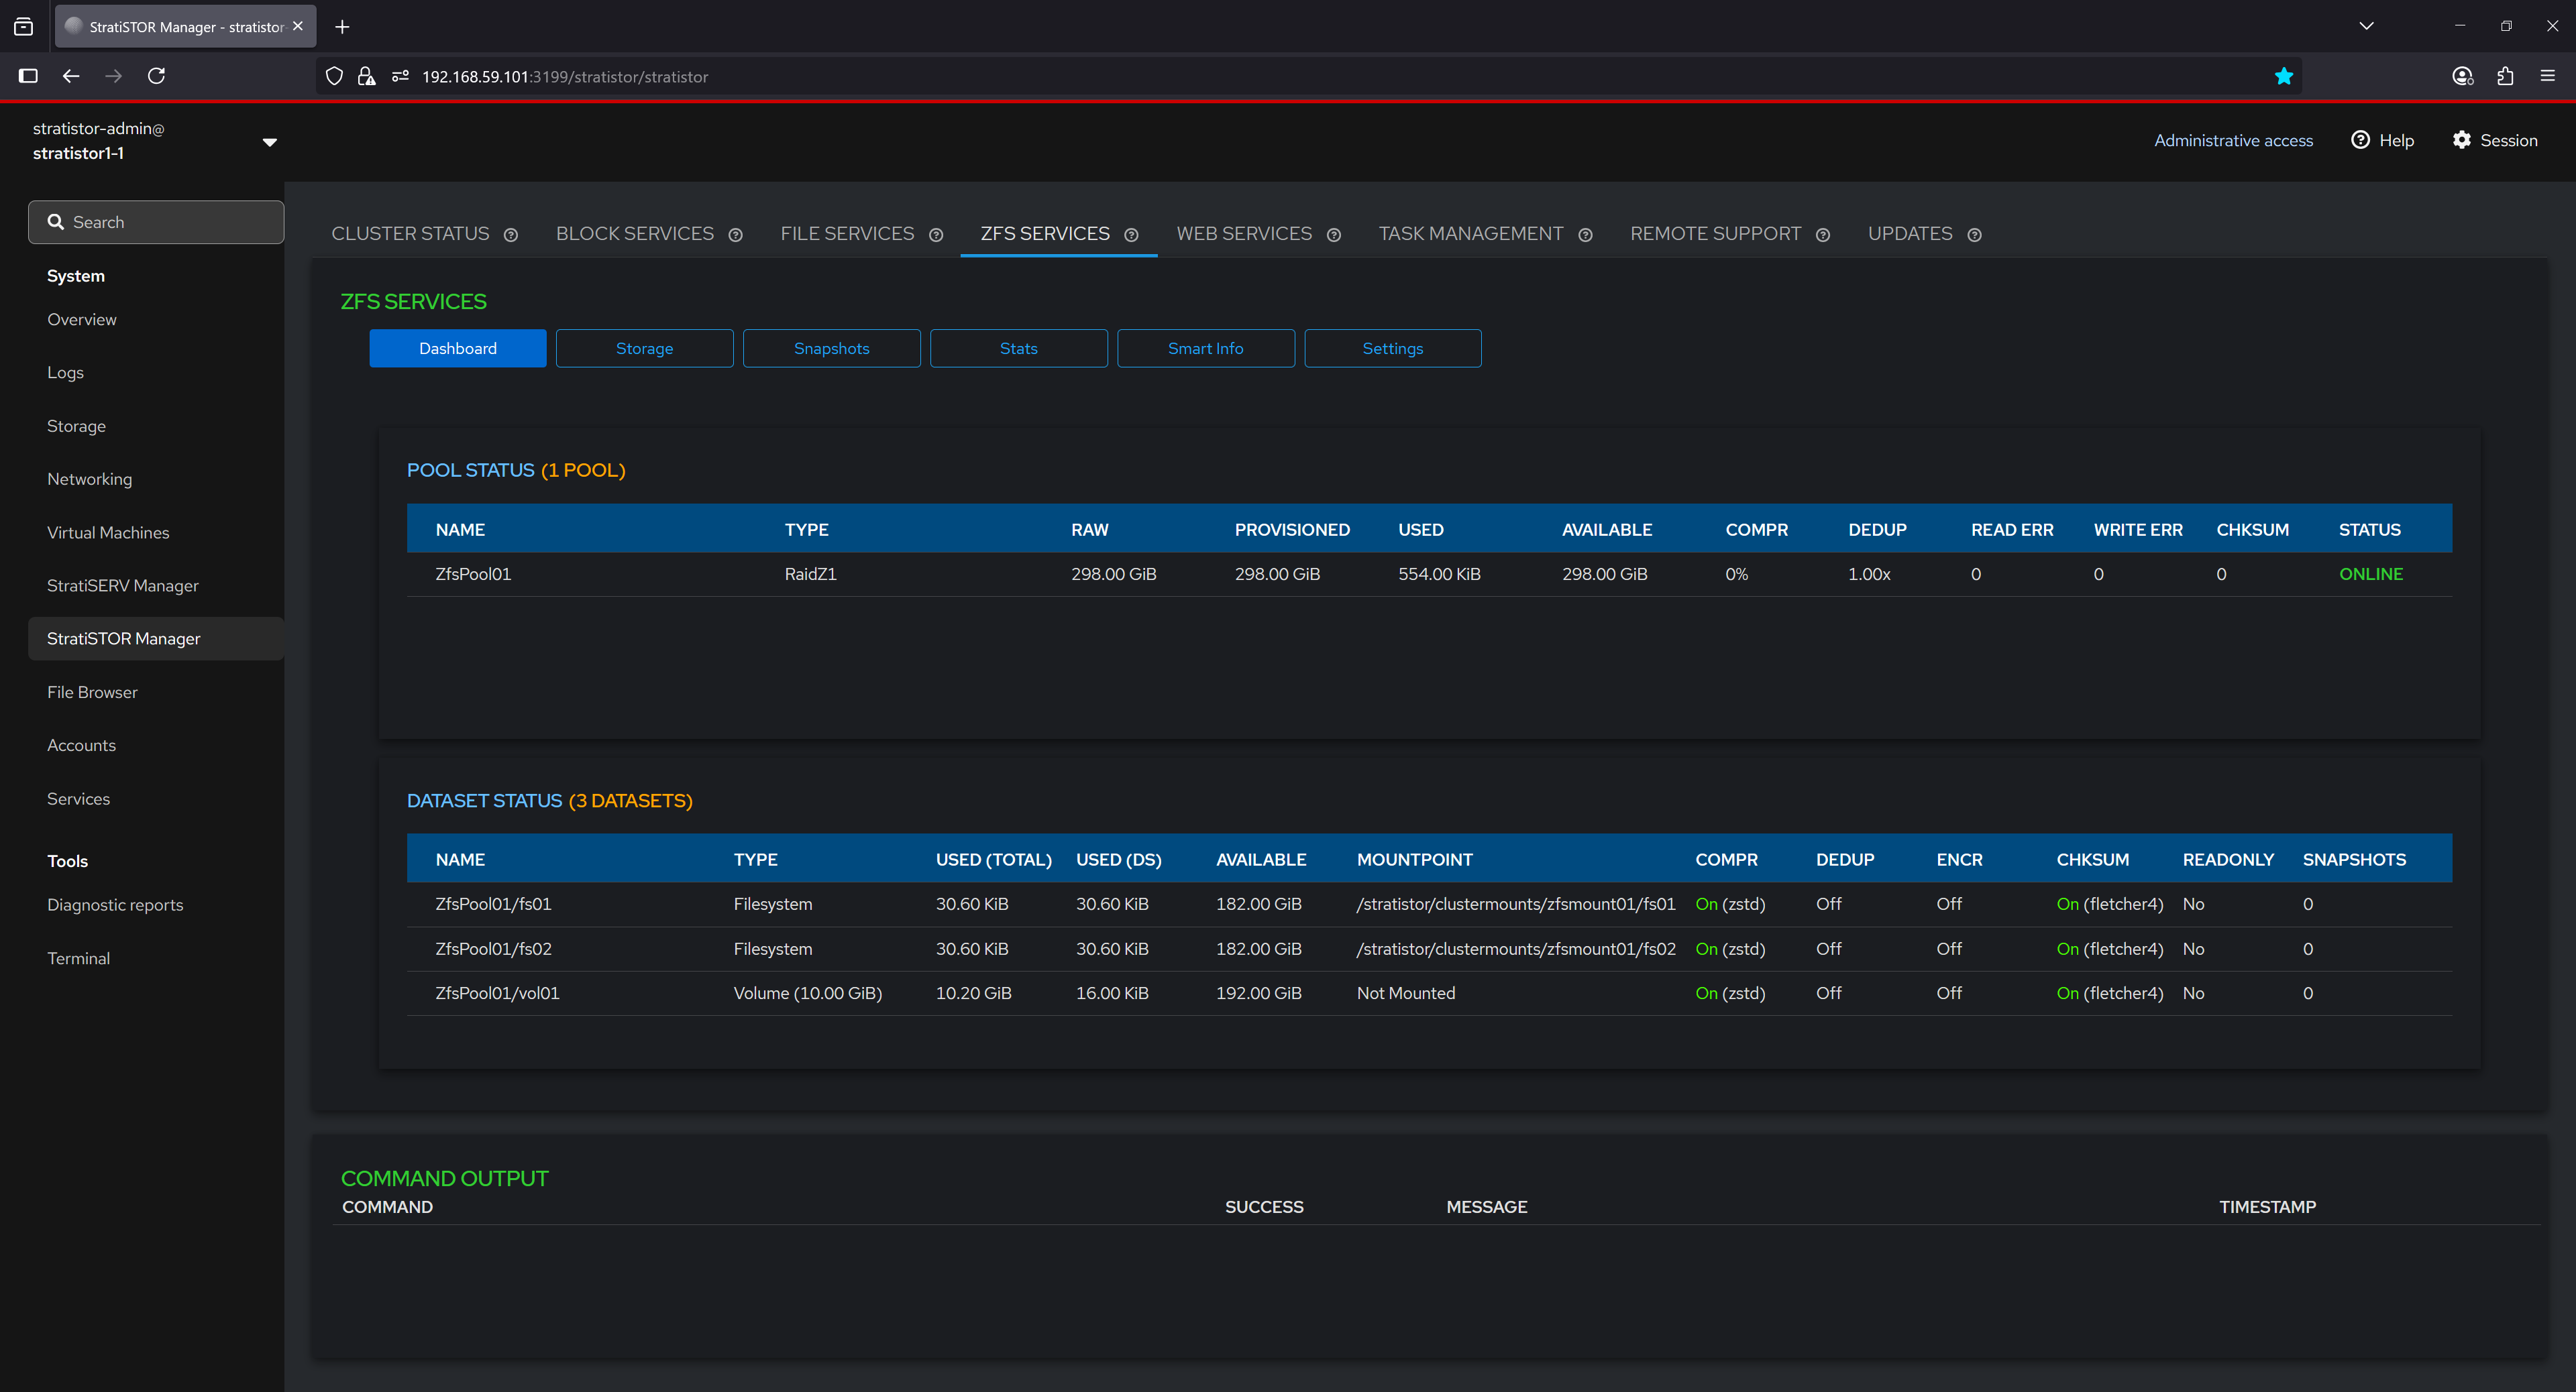Click help icon beside Task Management tab
Image resolution: width=2576 pixels, height=1392 pixels.
point(1585,235)
